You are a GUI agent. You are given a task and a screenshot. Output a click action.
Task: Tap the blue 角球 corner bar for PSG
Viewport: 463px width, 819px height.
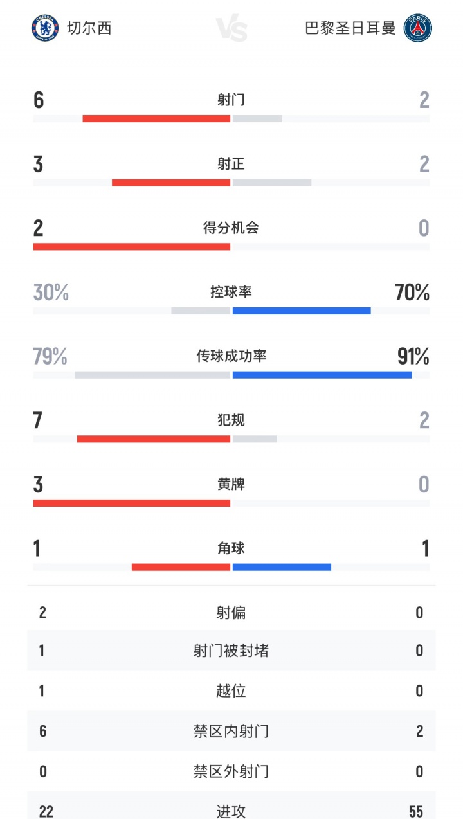click(x=282, y=567)
